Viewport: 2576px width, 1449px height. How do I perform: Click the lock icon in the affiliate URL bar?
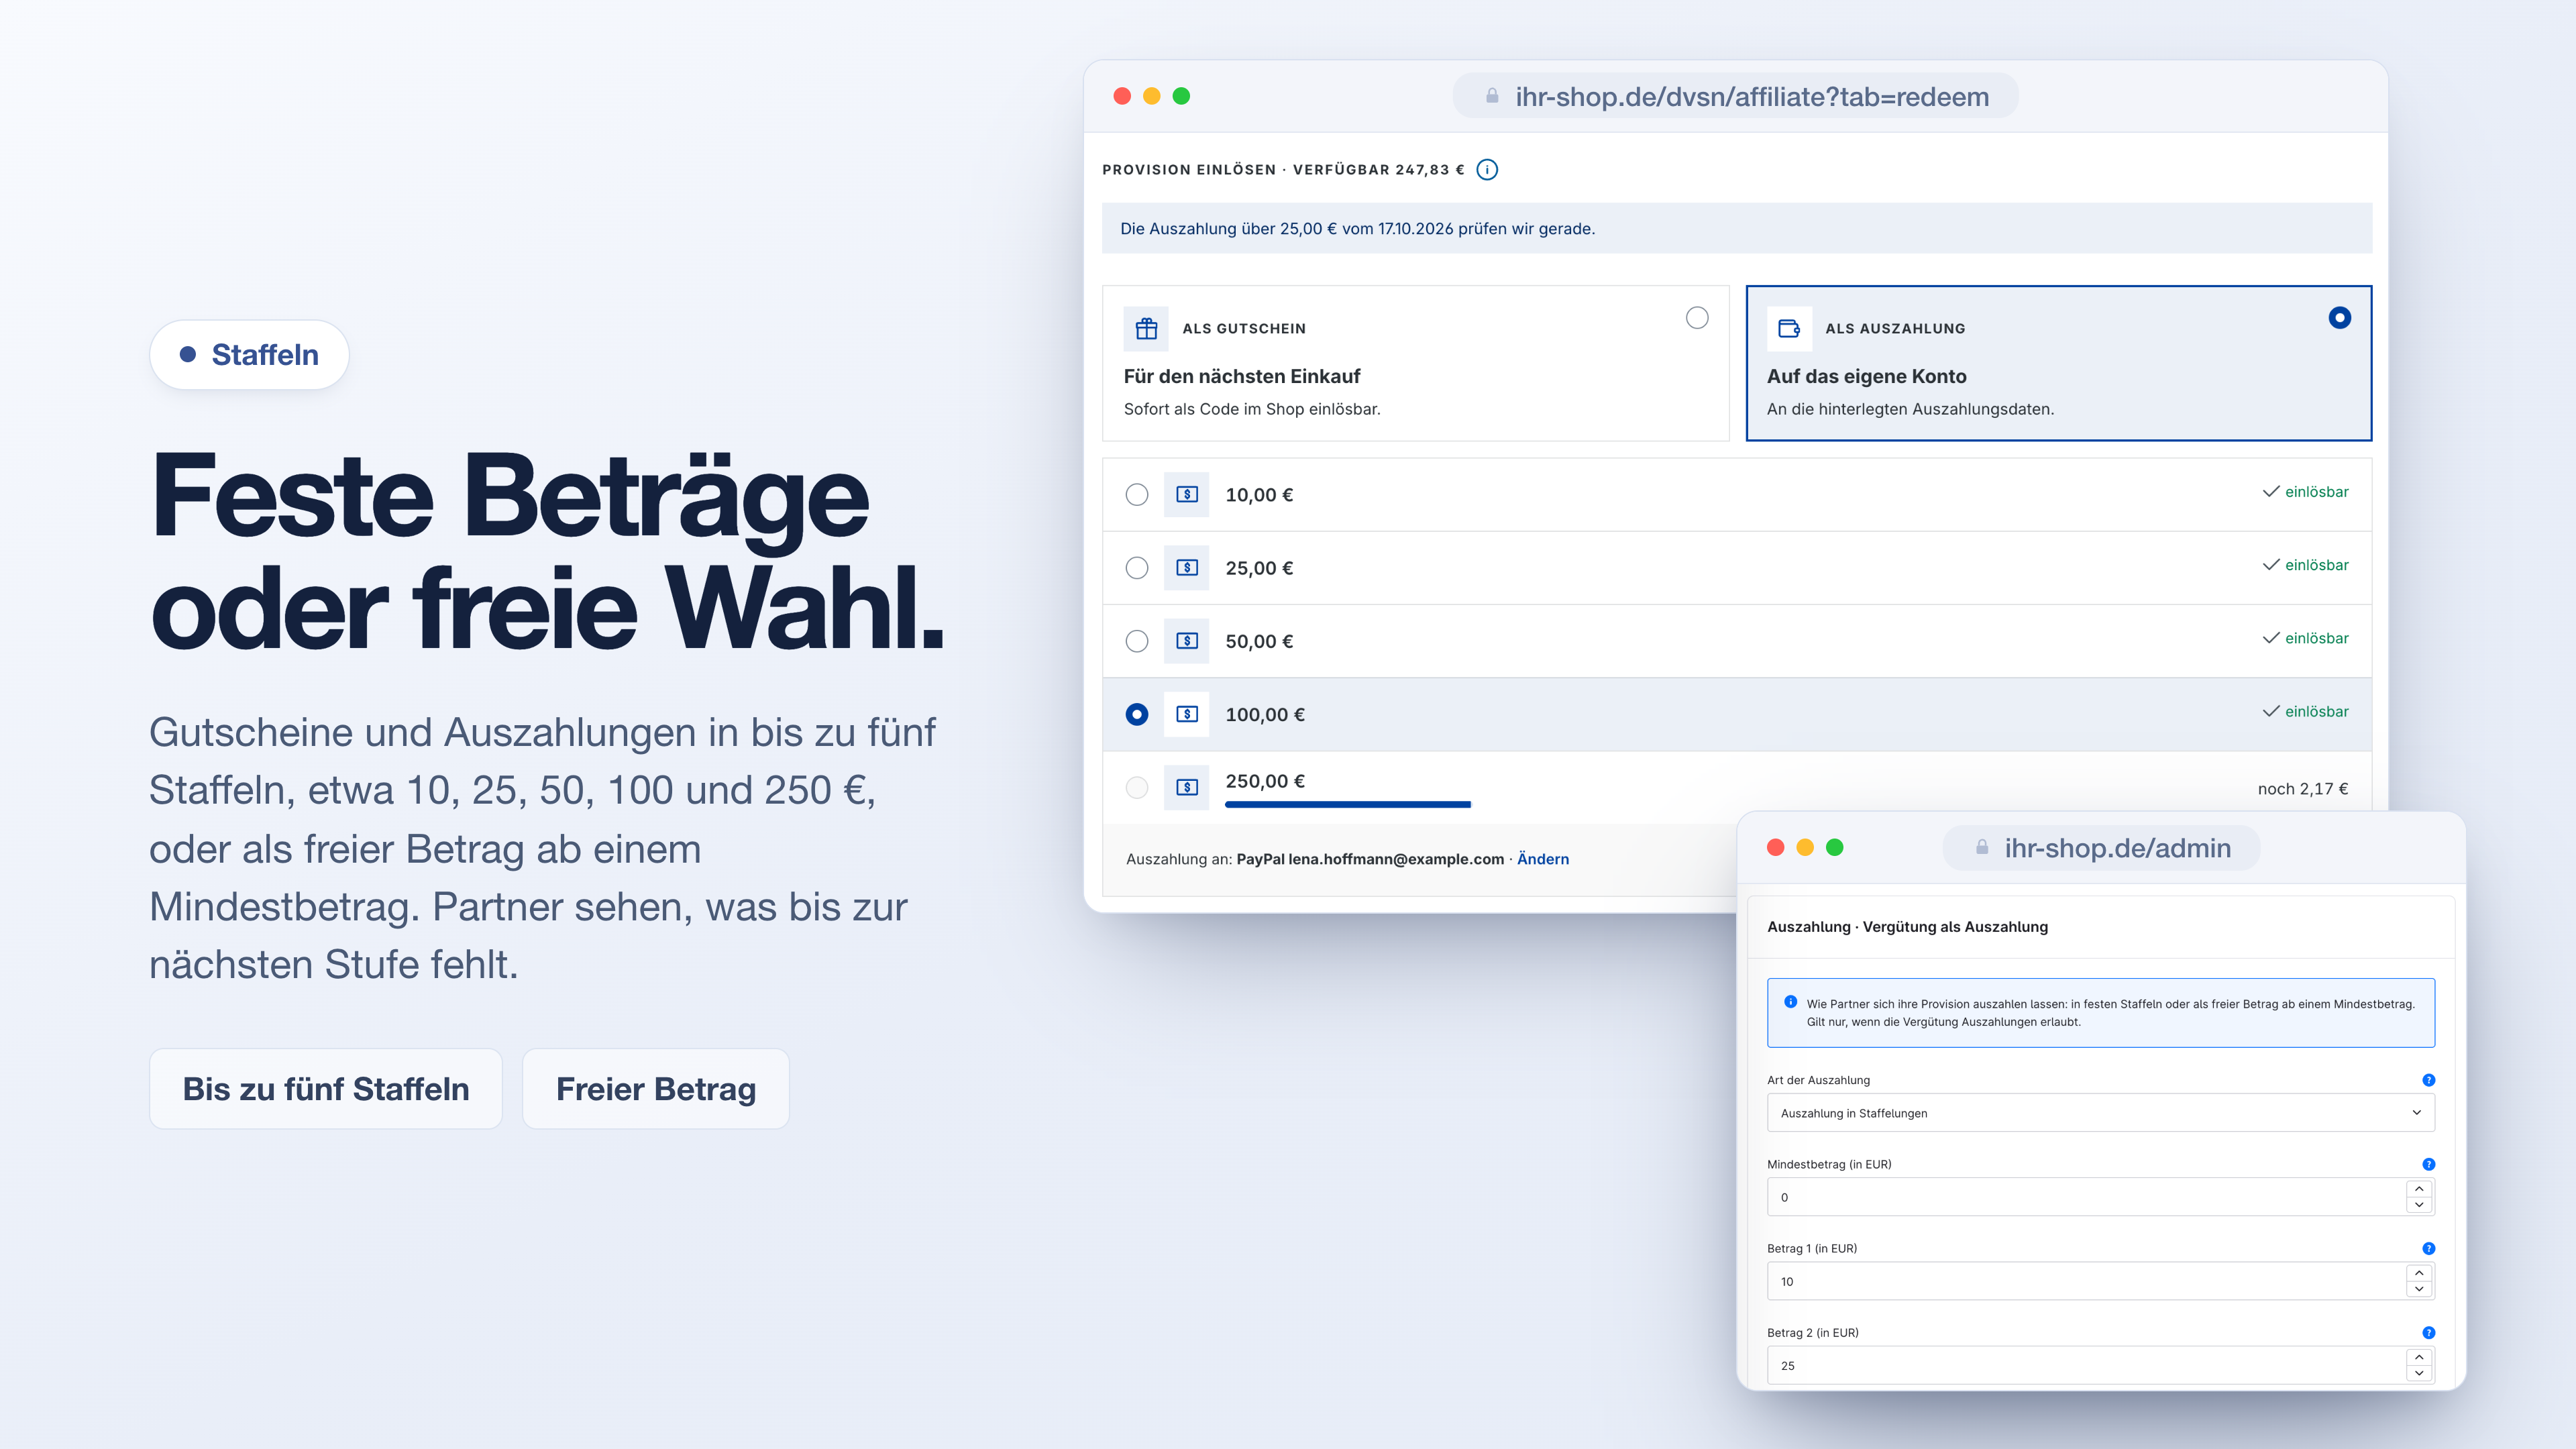click(x=1492, y=96)
